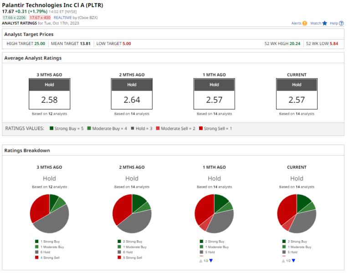Click the HIGH TARGET 25.00 value
348x273 pixels.
[40, 44]
